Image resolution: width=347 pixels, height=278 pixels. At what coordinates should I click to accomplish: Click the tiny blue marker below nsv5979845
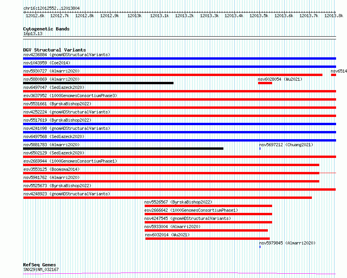(x=260, y=247)
